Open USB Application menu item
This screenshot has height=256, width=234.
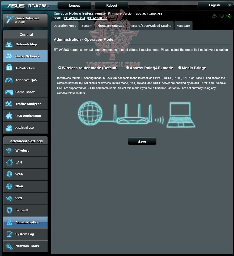click(25, 116)
